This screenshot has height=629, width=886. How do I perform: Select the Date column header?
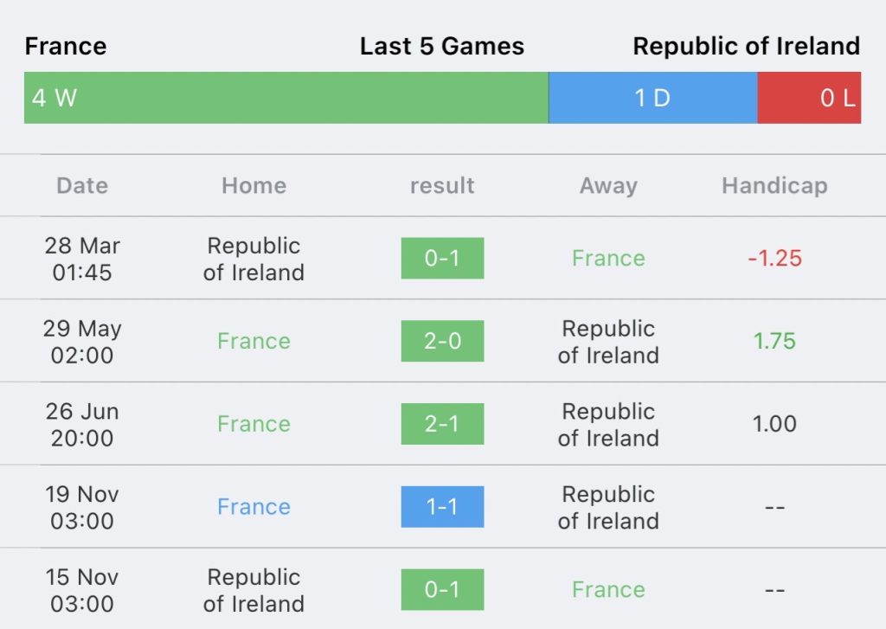pos(82,185)
